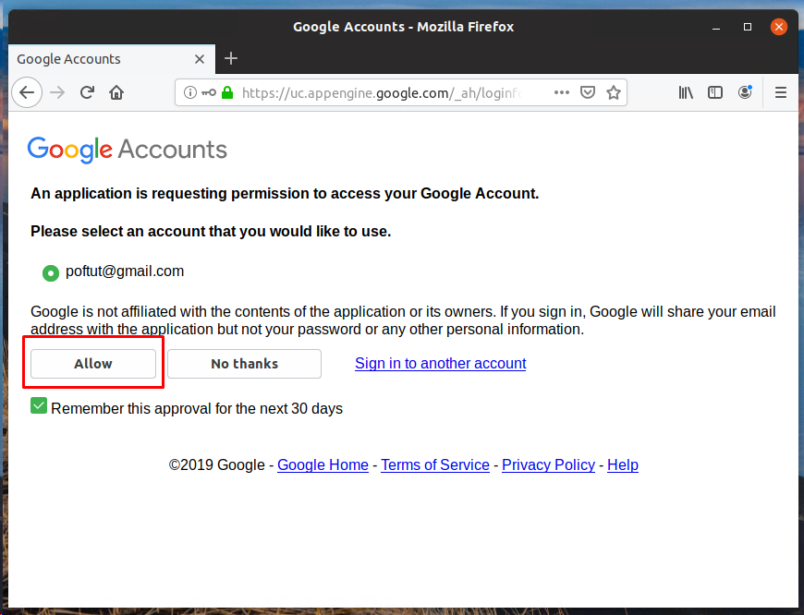804x615 pixels.
Task: Open the Firefox account icon
Action: point(745,92)
